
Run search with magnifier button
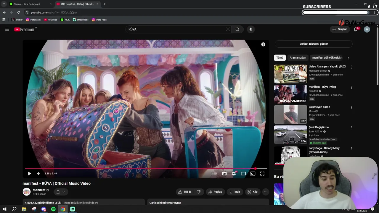(237, 29)
